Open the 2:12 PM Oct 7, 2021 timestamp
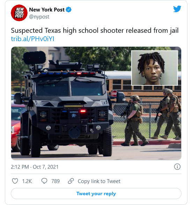Screen dimensions: 192x205 tap(35, 167)
